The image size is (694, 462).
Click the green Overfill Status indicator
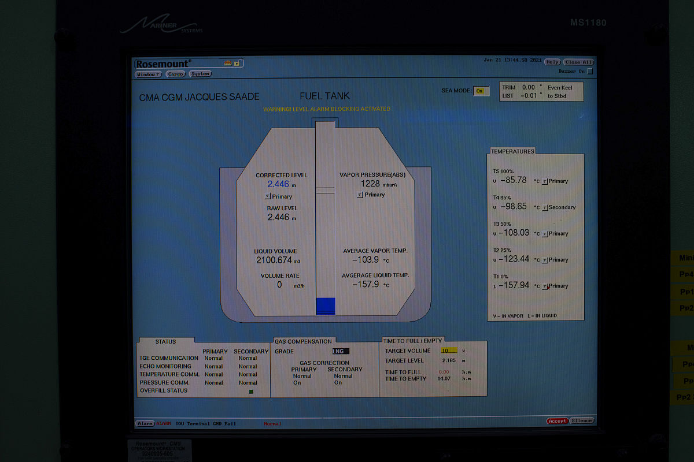251,392
